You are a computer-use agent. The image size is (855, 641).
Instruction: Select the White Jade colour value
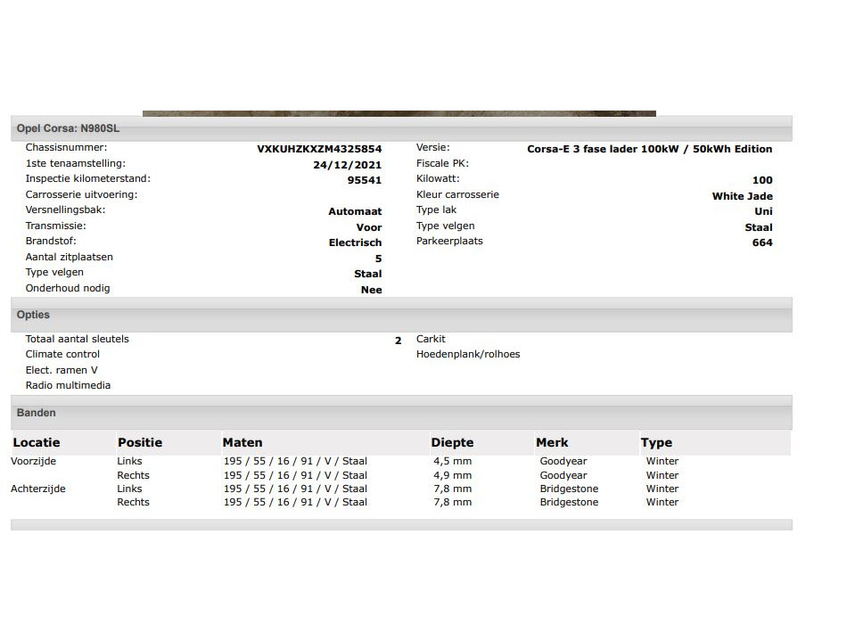point(742,196)
